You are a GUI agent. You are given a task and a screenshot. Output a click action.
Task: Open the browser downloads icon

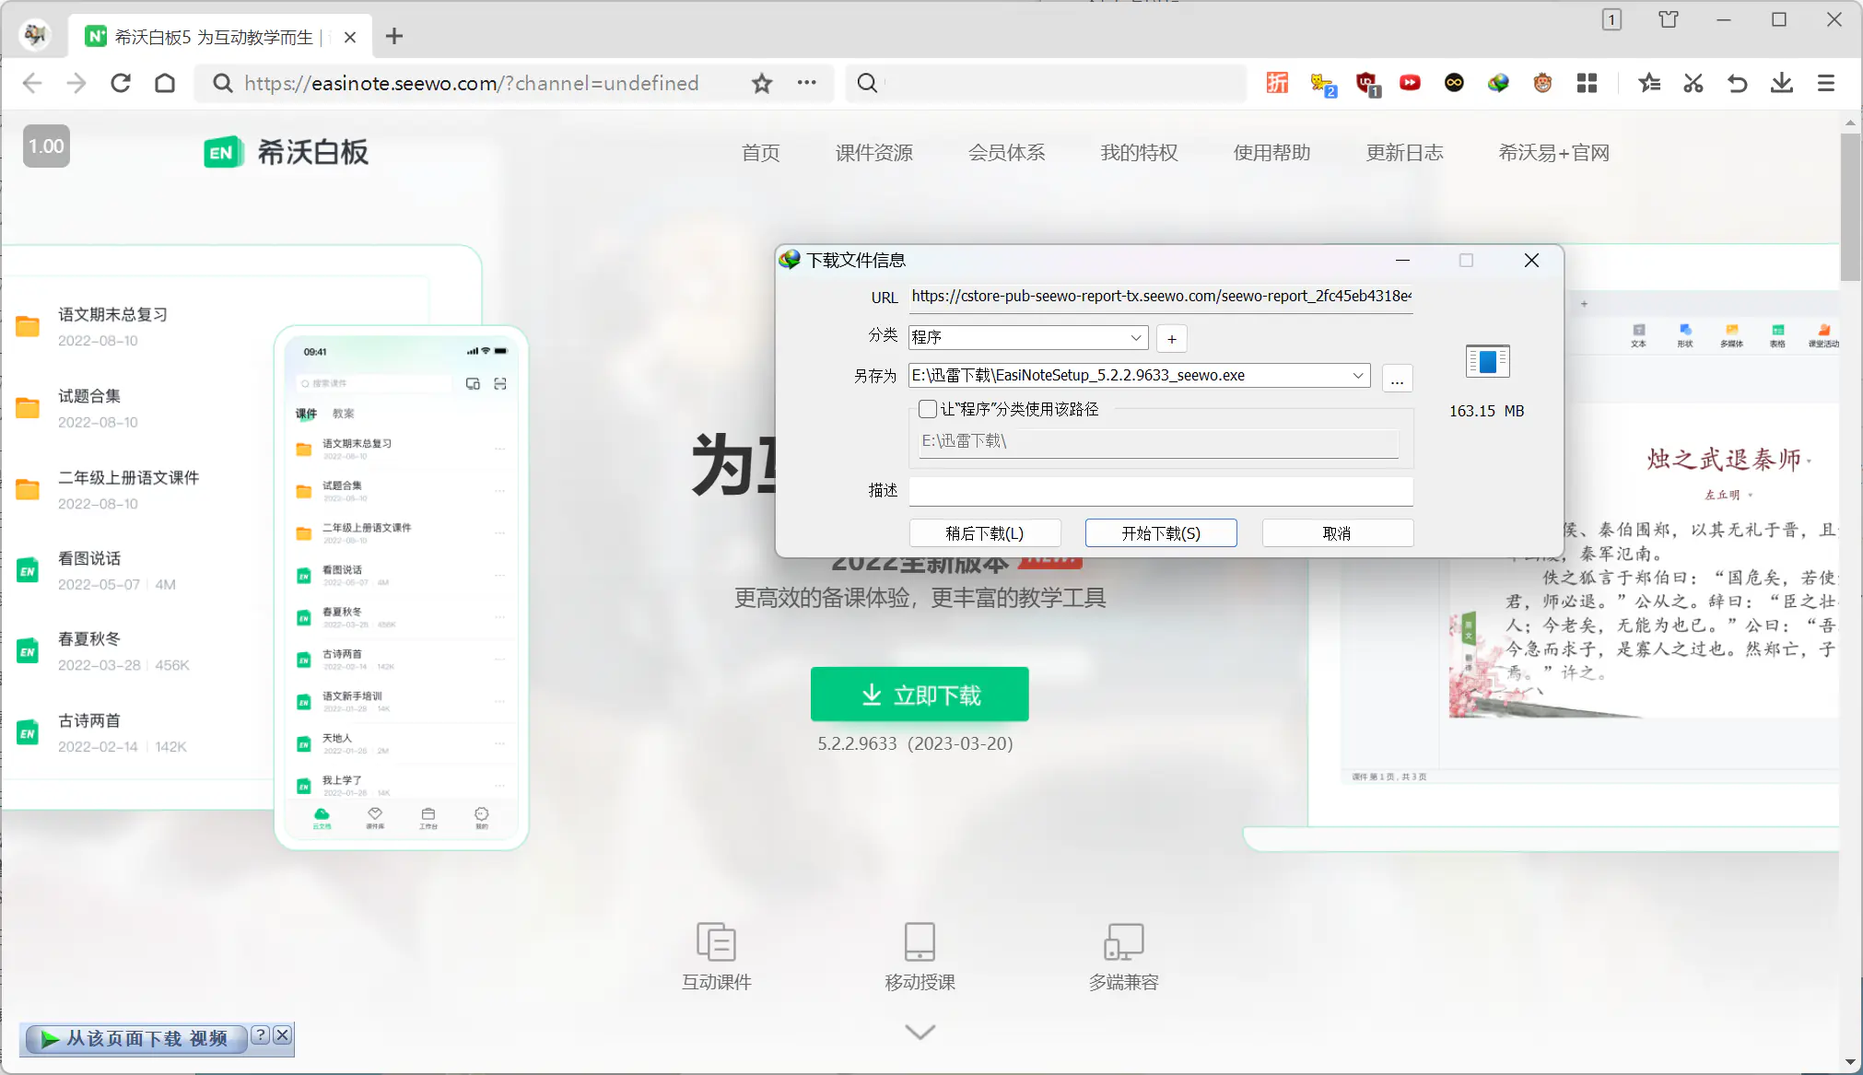click(1781, 84)
